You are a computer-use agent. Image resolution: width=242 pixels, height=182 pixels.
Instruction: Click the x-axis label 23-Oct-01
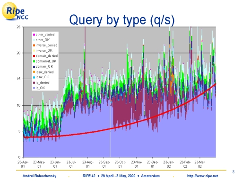coord(120,164)
